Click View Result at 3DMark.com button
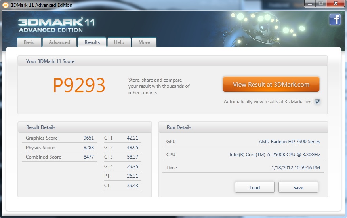 point(271,84)
